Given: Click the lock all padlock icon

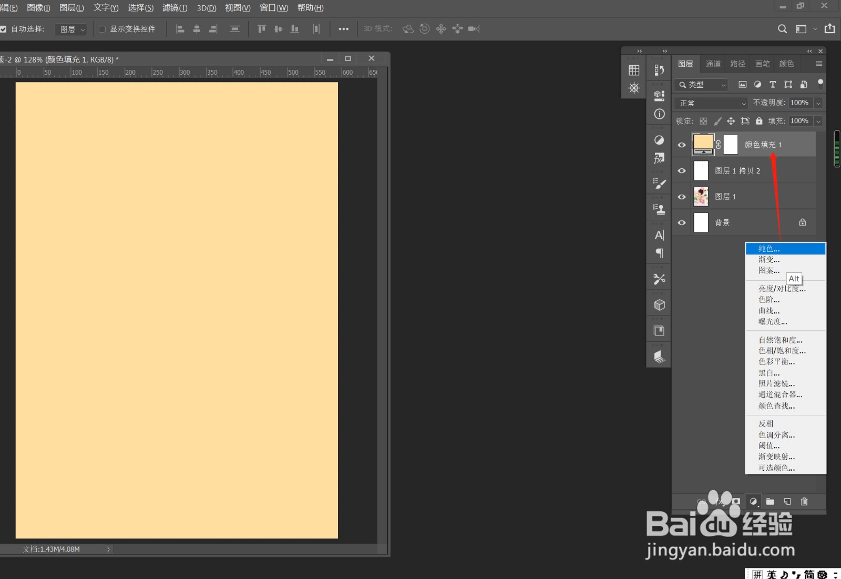Looking at the screenshot, I should pyautogui.click(x=759, y=121).
